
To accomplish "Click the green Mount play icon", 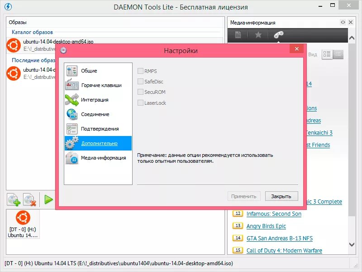I will [x=48, y=199].
